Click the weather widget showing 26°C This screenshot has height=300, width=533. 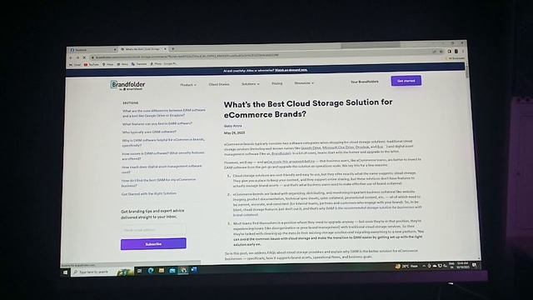coord(406,267)
